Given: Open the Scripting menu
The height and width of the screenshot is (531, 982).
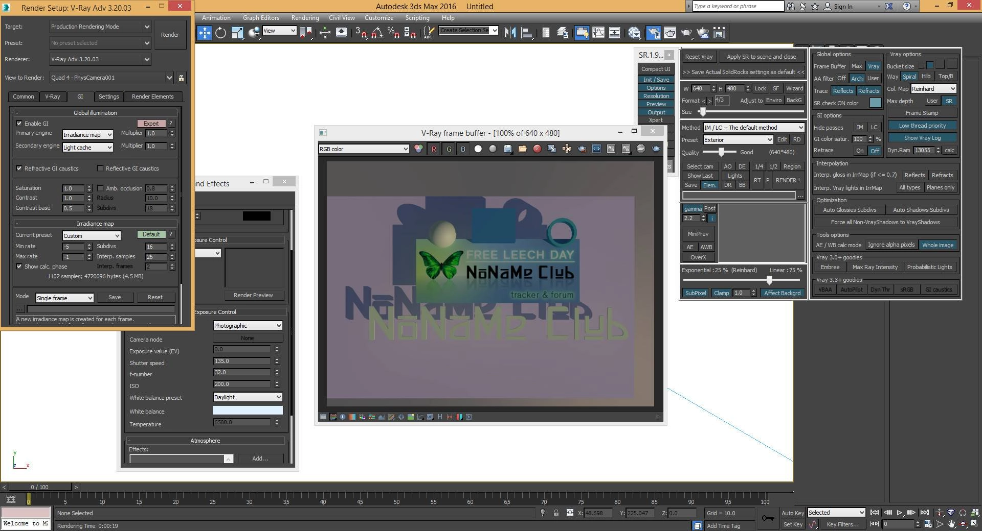Looking at the screenshot, I should tap(417, 18).
